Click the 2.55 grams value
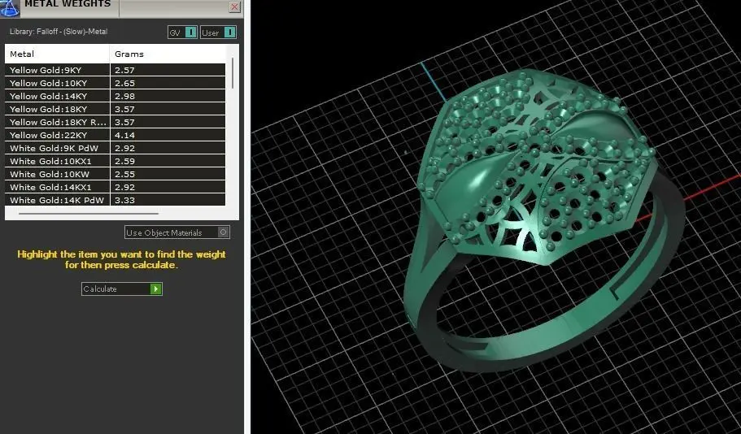The height and width of the screenshot is (434, 741). pyautogui.click(x=124, y=174)
